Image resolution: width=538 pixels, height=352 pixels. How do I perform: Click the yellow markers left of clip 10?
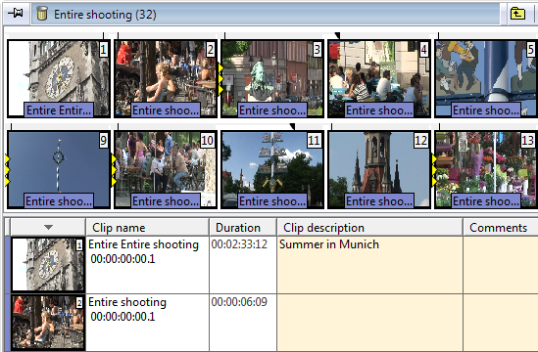point(115,170)
